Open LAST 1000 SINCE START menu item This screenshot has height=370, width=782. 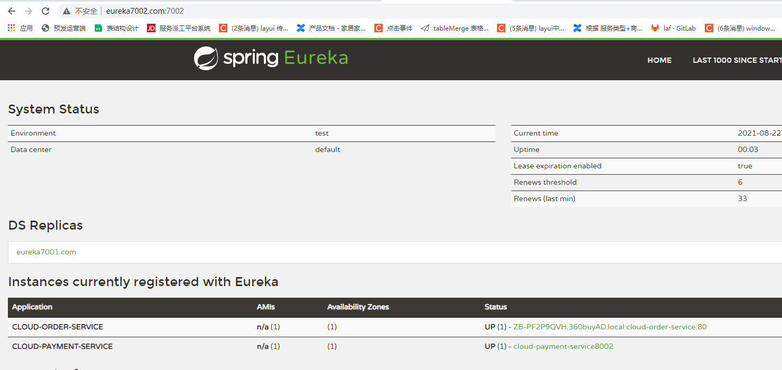click(x=737, y=60)
